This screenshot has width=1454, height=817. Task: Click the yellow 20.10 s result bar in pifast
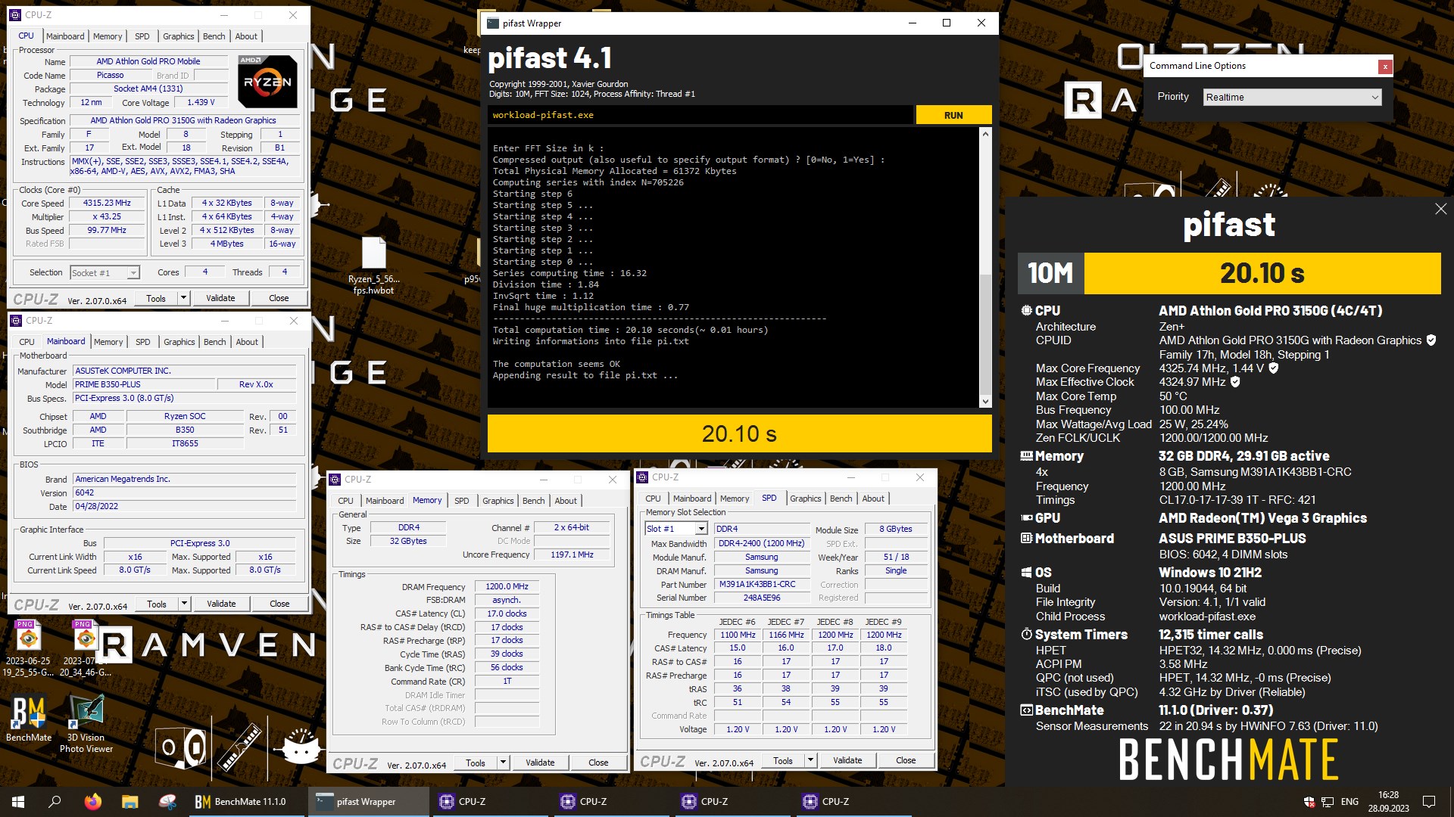(739, 433)
